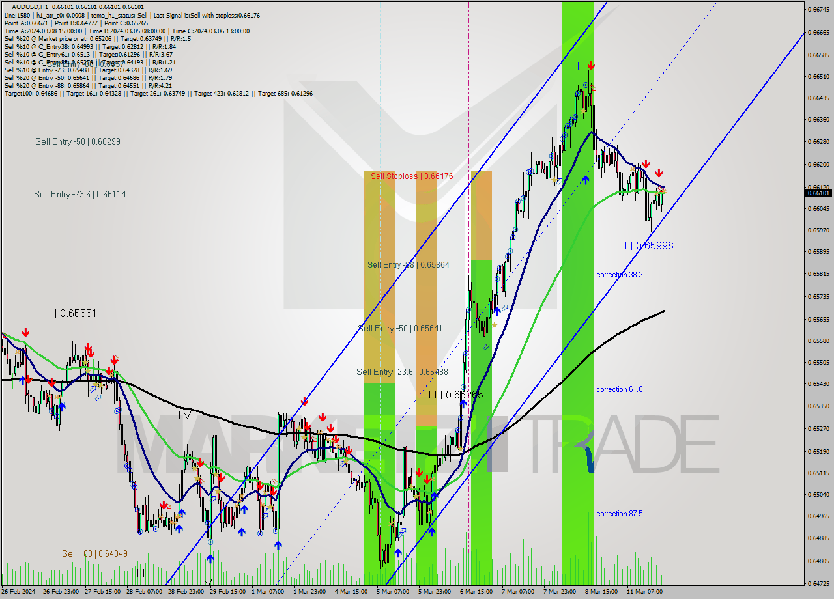834x599 pixels.
Task: Click the Sell Stoploss 0.66176 label
Action: tap(412, 176)
